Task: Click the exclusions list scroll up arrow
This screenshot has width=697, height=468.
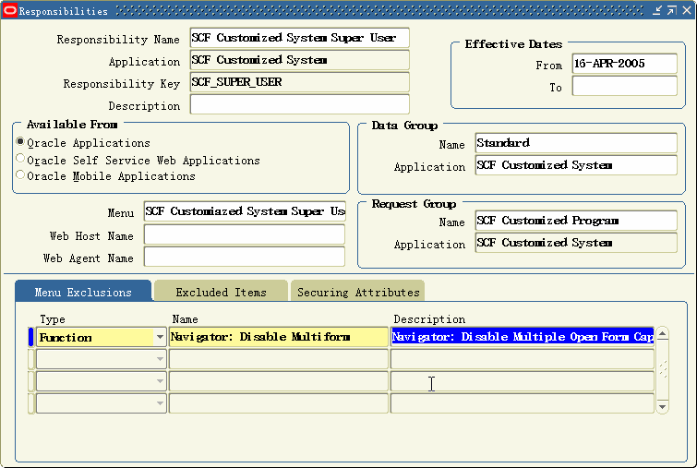Action: click(x=662, y=334)
